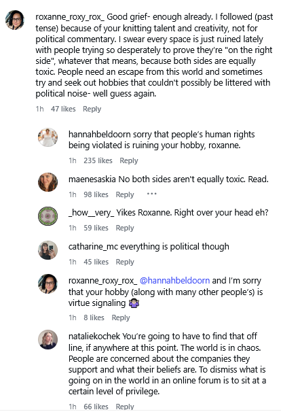Reply to 'everything is political though' comment

coord(125,262)
